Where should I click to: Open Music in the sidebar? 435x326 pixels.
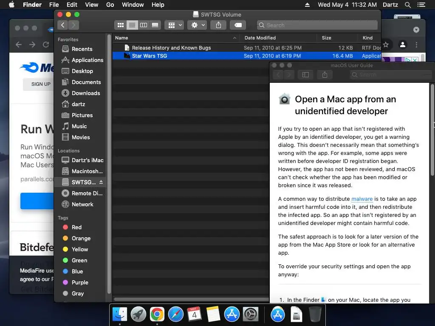tap(74, 126)
